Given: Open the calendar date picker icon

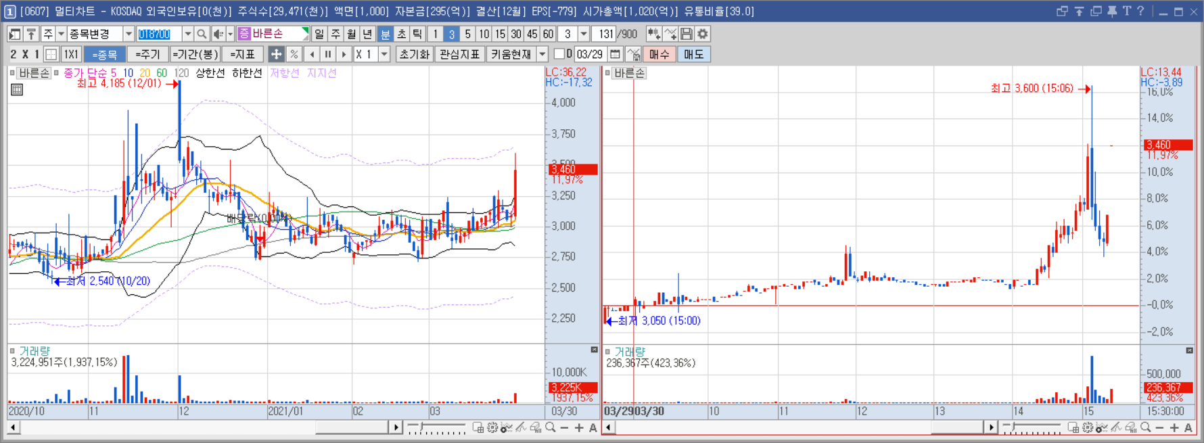Looking at the screenshot, I should (615, 54).
